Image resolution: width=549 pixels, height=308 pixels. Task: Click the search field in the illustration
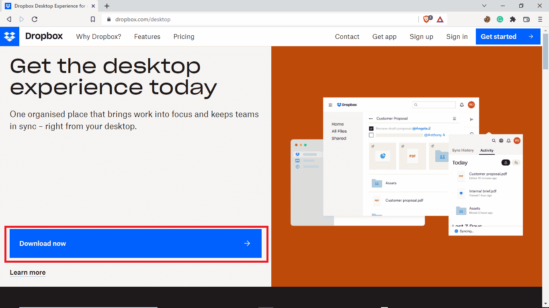(434, 105)
